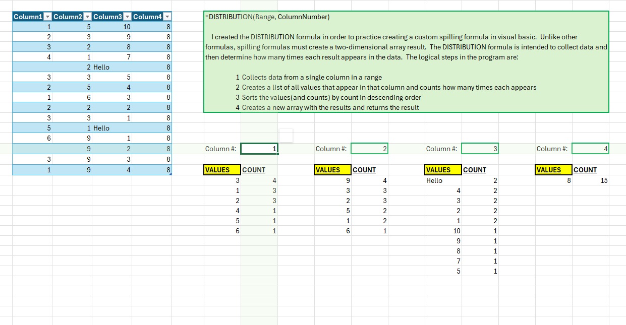
Task: Select the Column # input cell containing 2
Action: click(369, 149)
